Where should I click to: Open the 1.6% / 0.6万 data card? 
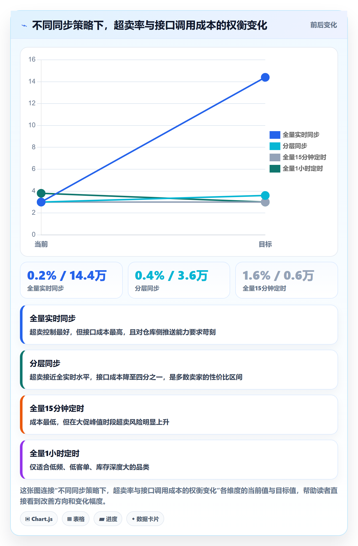coord(287,280)
